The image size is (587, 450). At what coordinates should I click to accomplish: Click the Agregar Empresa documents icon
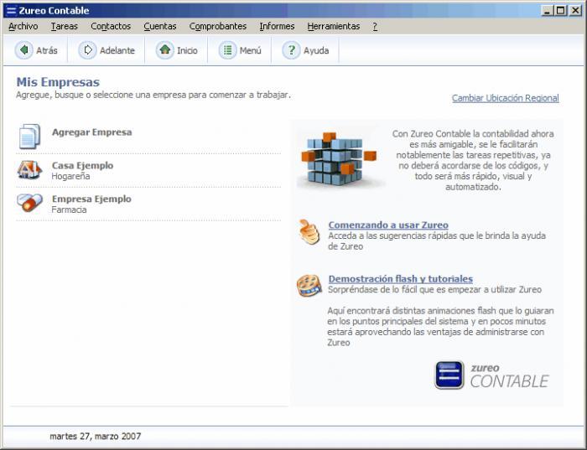pyautogui.click(x=29, y=136)
